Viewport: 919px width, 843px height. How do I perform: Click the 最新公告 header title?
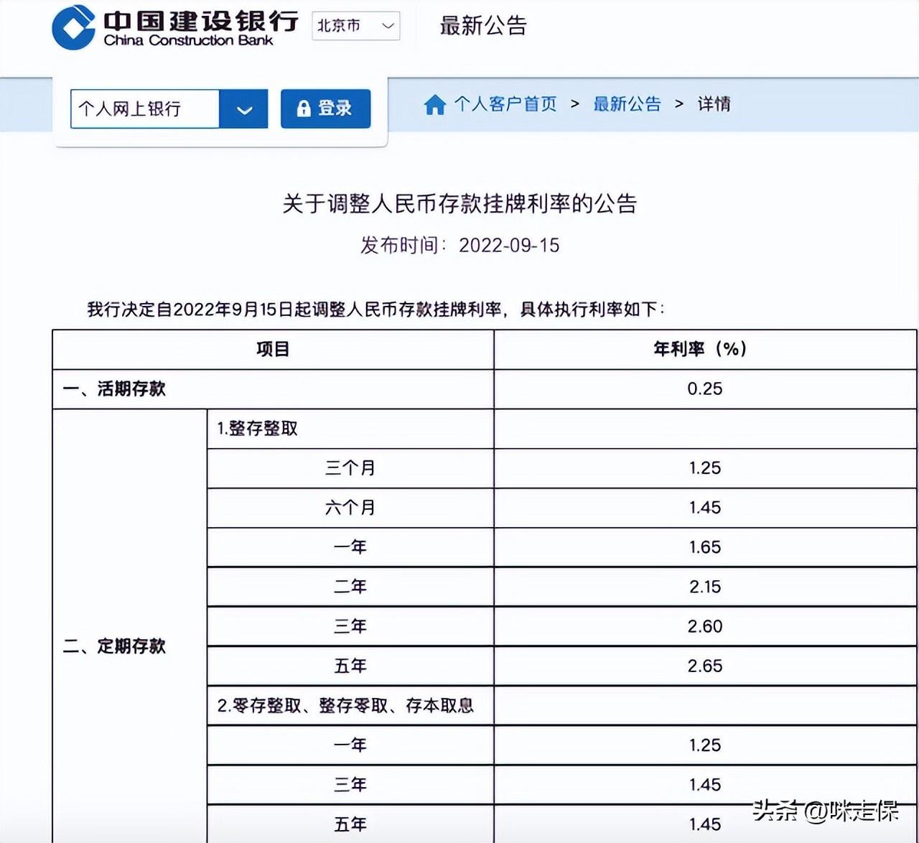483,26
